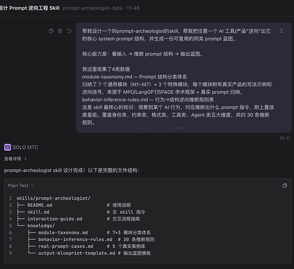Click the SOLO MTC agent avatar icon
This screenshot has height=269, width=294.
[8, 147]
